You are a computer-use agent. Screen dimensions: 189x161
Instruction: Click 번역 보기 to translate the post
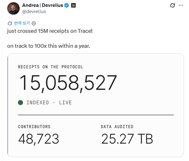click(22, 23)
